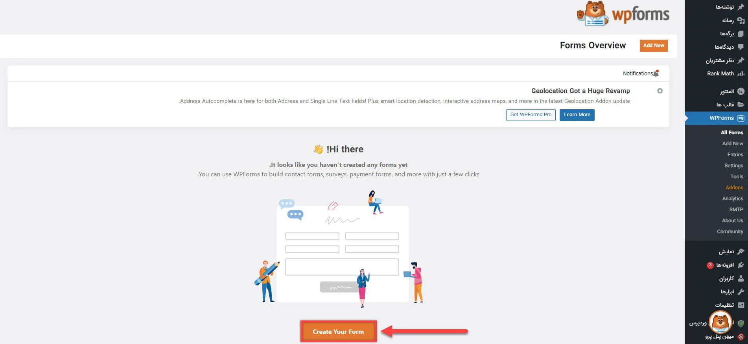Click the ابزارها tools wrench icon
The image size is (748, 344).
(741, 291)
